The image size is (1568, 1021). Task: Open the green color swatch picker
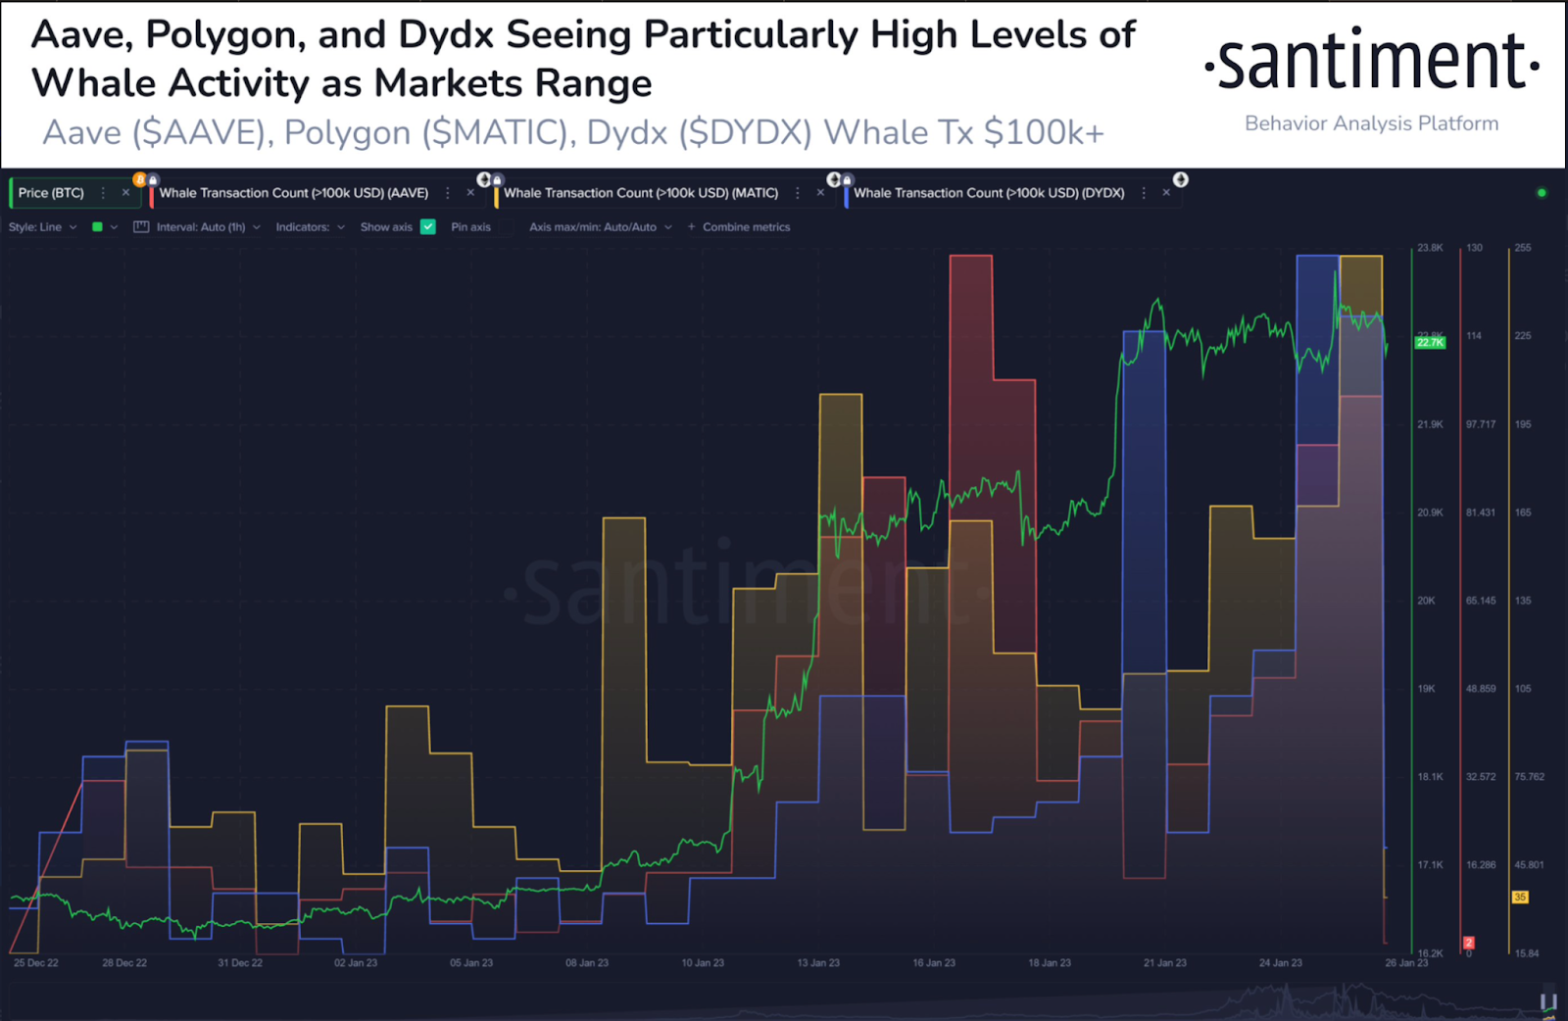click(x=98, y=226)
